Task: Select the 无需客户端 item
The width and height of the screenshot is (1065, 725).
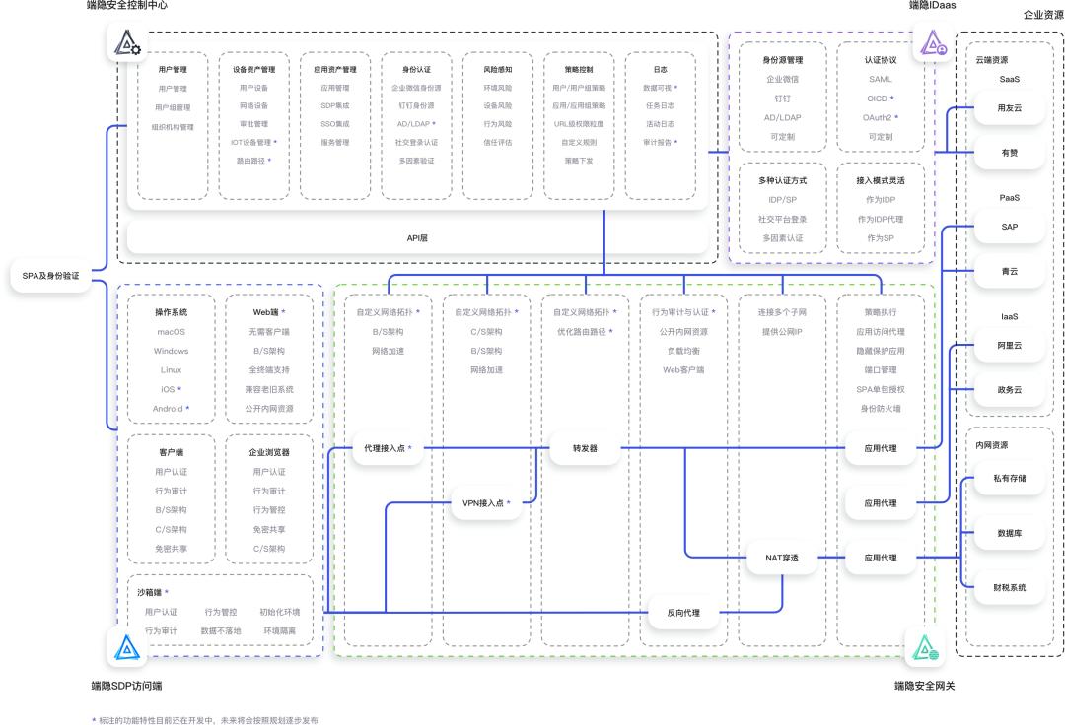Action: click(x=269, y=332)
